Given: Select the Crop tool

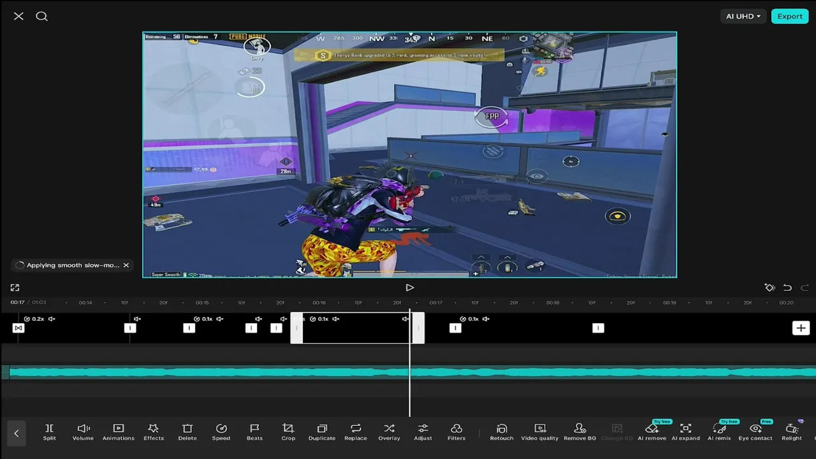Looking at the screenshot, I should [288, 432].
